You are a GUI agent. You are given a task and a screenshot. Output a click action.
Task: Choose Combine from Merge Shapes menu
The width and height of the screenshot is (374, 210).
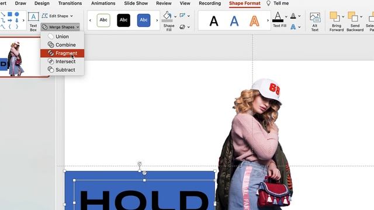[63, 45]
